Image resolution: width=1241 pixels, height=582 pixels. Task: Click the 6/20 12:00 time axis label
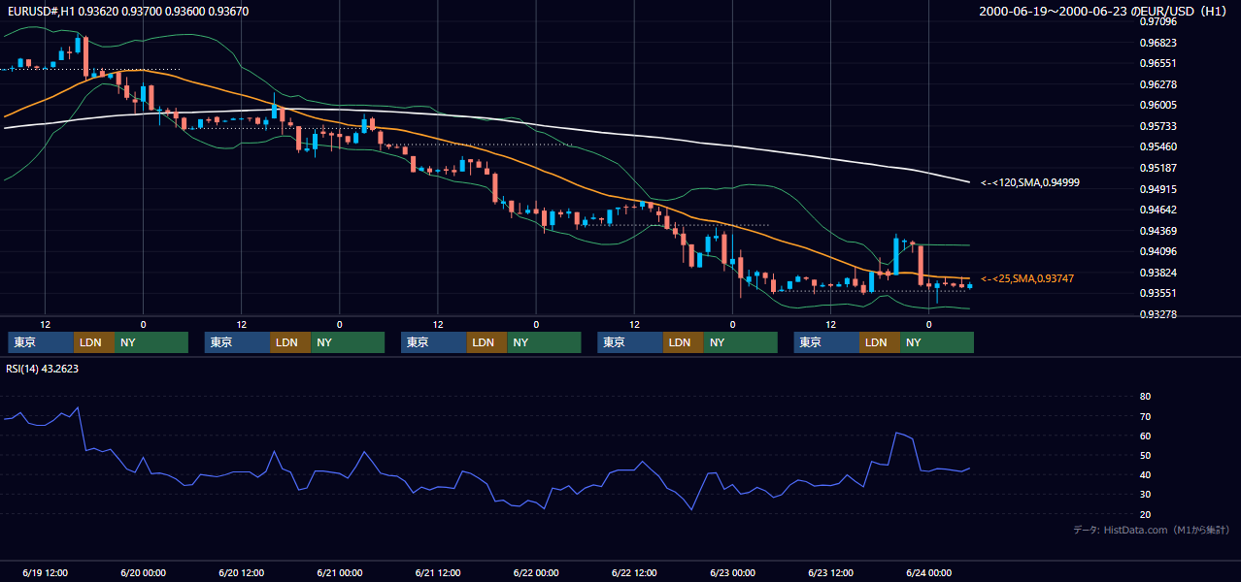pyautogui.click(x=242, y=572)
